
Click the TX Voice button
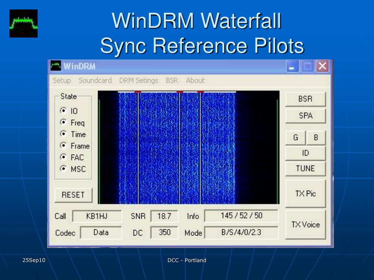pyautogui.click(x=305, y=225)
